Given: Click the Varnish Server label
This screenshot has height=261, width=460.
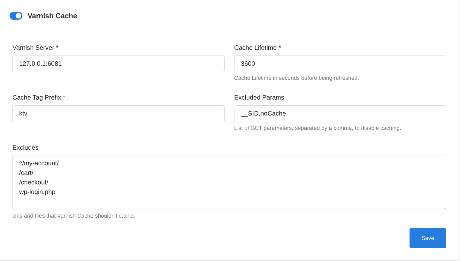Looking at the screenshot, I should (x=35, y=48).
